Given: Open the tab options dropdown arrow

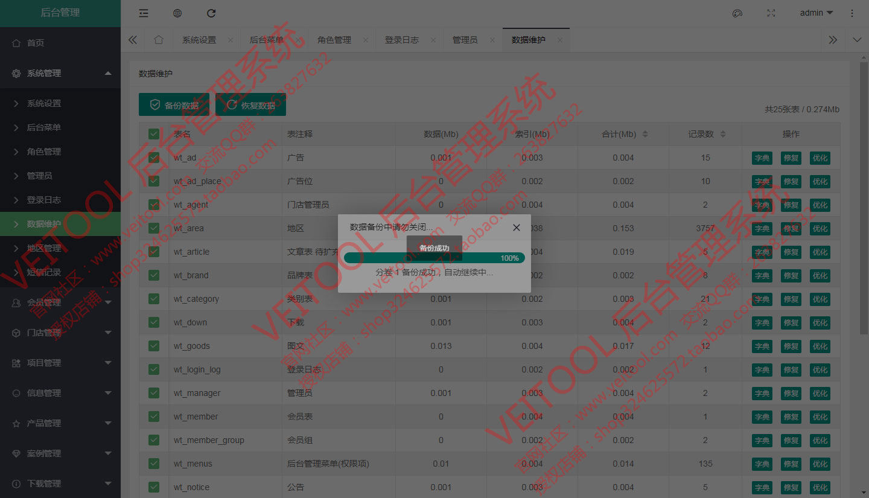Looking at the screenshot, I should tap(857, 40).
